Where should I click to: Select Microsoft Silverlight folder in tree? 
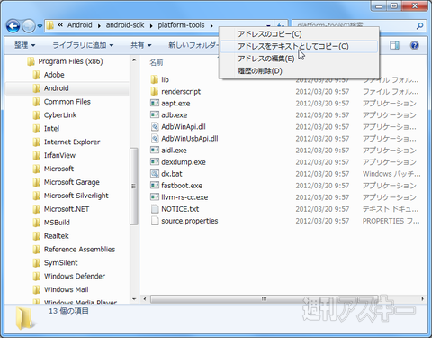coord(76,196)
